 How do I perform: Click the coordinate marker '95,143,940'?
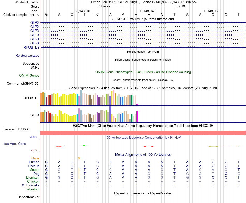pos(83,11)
